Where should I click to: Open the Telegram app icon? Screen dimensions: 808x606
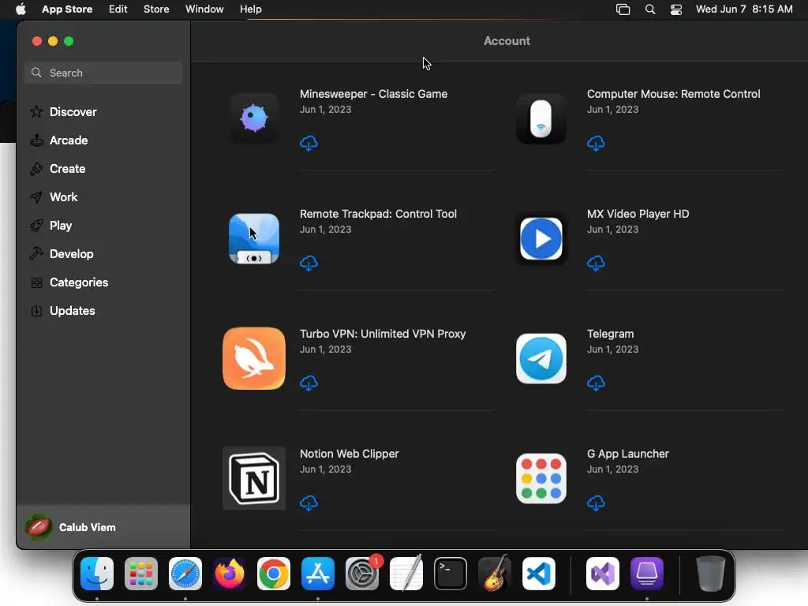[x=541, y=359]
